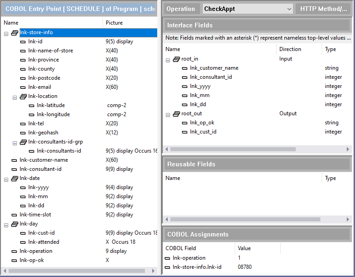Click the lnk-location group icon
Image resolution: width=355 pixels, height=277 pixels.
pyautogui.click(x=23, y=96)
